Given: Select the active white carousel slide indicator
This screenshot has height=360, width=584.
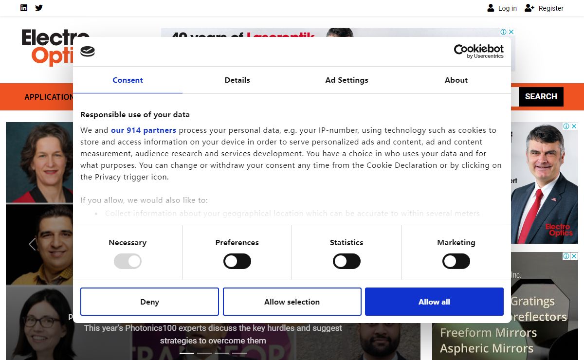Looking at the screenshot, I should [187, 353].
